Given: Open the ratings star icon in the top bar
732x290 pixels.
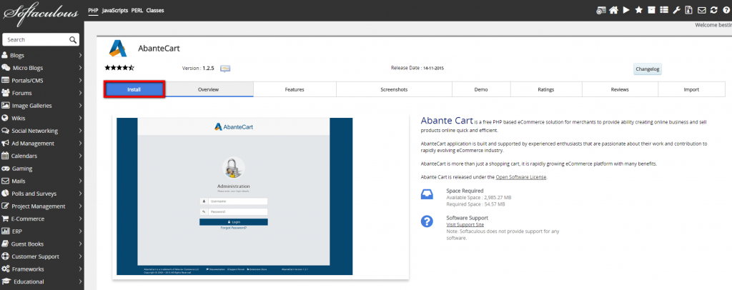Looking at the screenshot, I should pos(638,10).
